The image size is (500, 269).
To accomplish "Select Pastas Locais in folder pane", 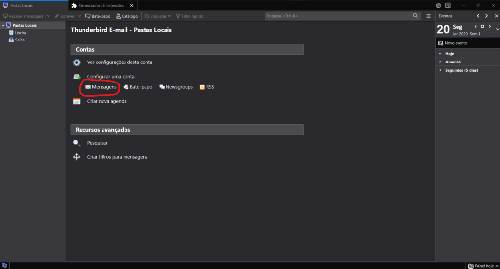I will (24, 25).
